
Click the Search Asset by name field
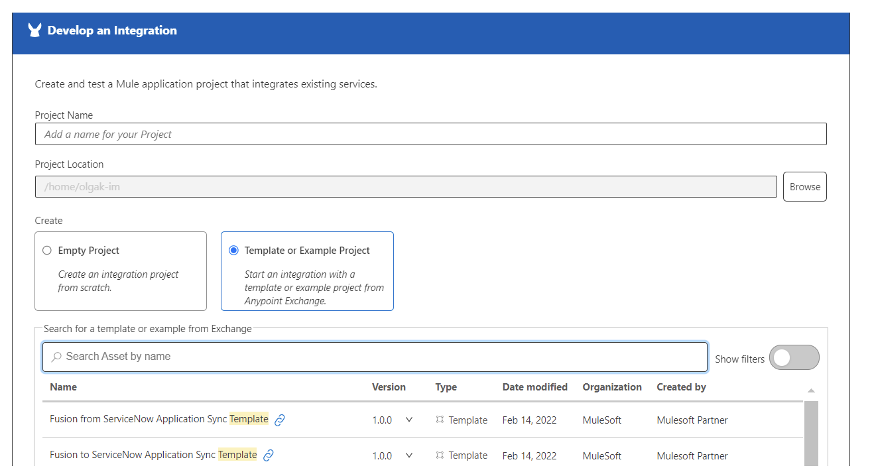[x=265, y=357]
